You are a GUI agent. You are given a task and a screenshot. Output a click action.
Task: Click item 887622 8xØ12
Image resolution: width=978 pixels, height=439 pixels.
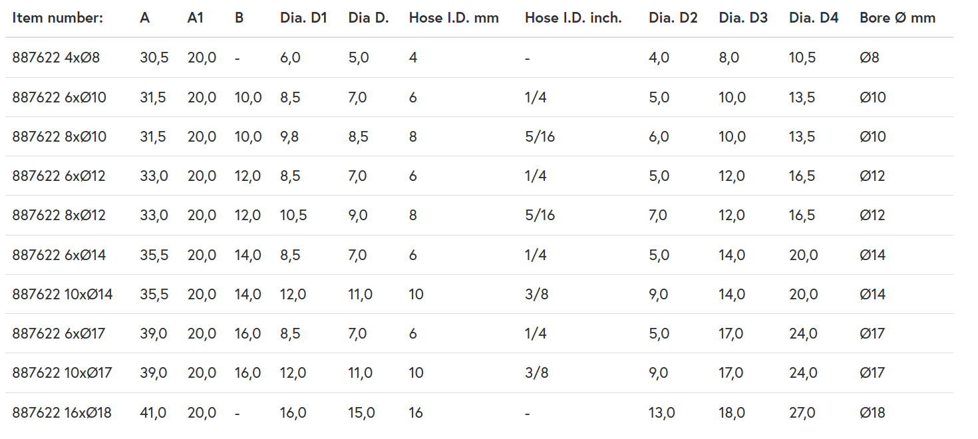[x=59, y=216]
